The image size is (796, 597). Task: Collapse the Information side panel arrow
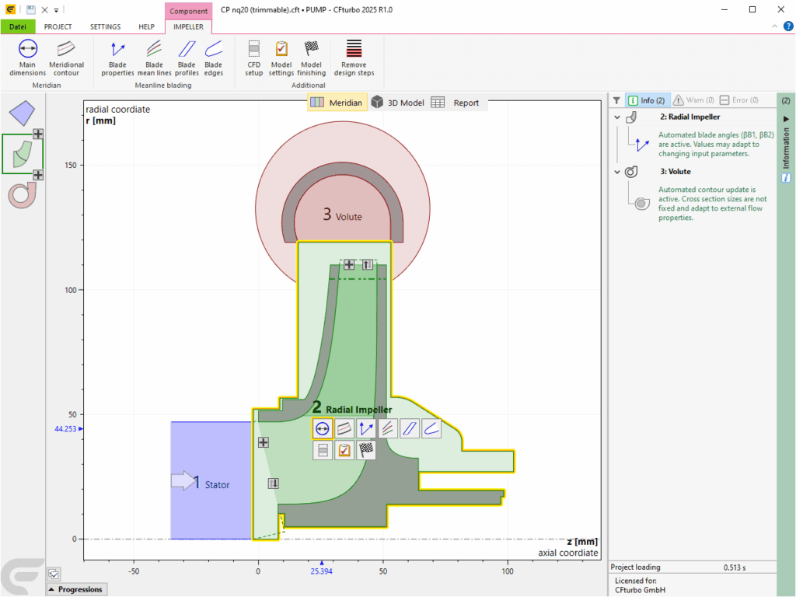[x=786, y=119]
